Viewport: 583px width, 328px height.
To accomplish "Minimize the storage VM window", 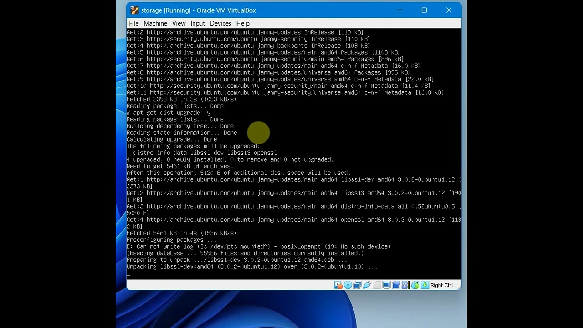I will 400,10.
